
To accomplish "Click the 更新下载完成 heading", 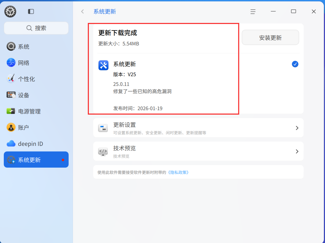I will 118,33.
